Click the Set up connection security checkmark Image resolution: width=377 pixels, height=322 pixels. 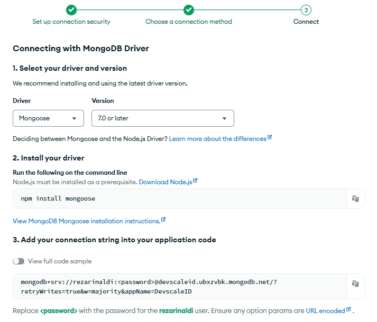pyautogui.click(x=71, y=10)
